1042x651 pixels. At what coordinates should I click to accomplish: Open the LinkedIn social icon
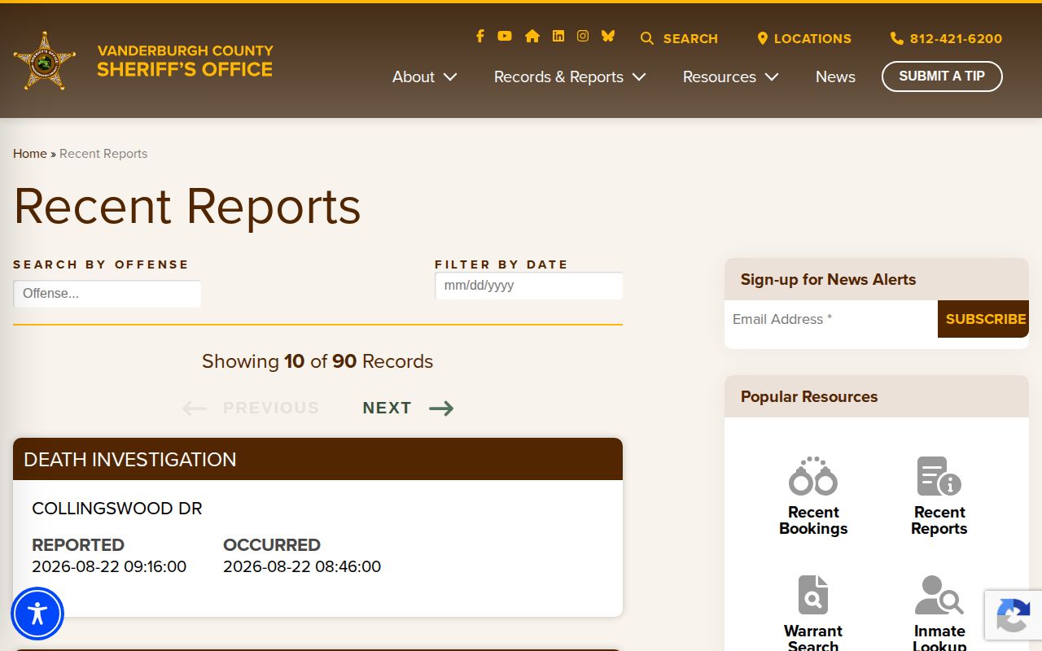558,36
